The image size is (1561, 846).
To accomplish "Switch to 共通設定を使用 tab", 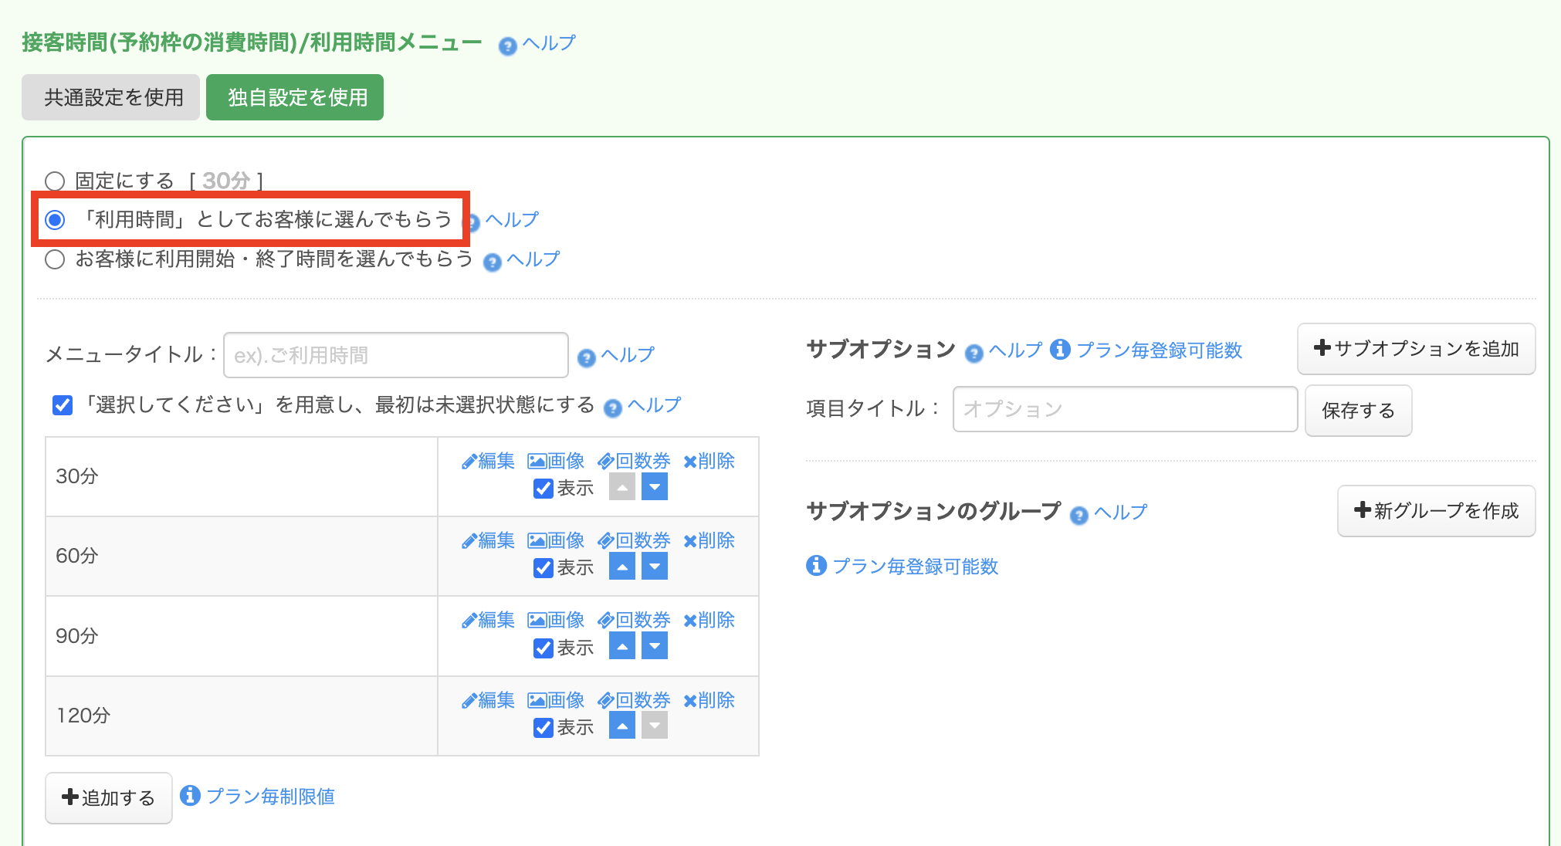I will 111,97.
